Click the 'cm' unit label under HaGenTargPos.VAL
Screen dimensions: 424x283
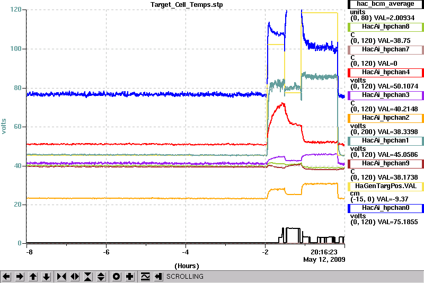[355, 193]
